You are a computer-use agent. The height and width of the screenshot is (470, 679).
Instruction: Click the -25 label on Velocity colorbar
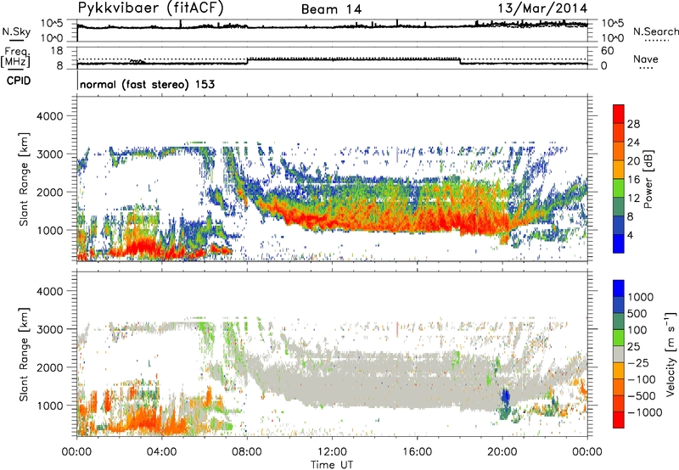tap(638, 362)
